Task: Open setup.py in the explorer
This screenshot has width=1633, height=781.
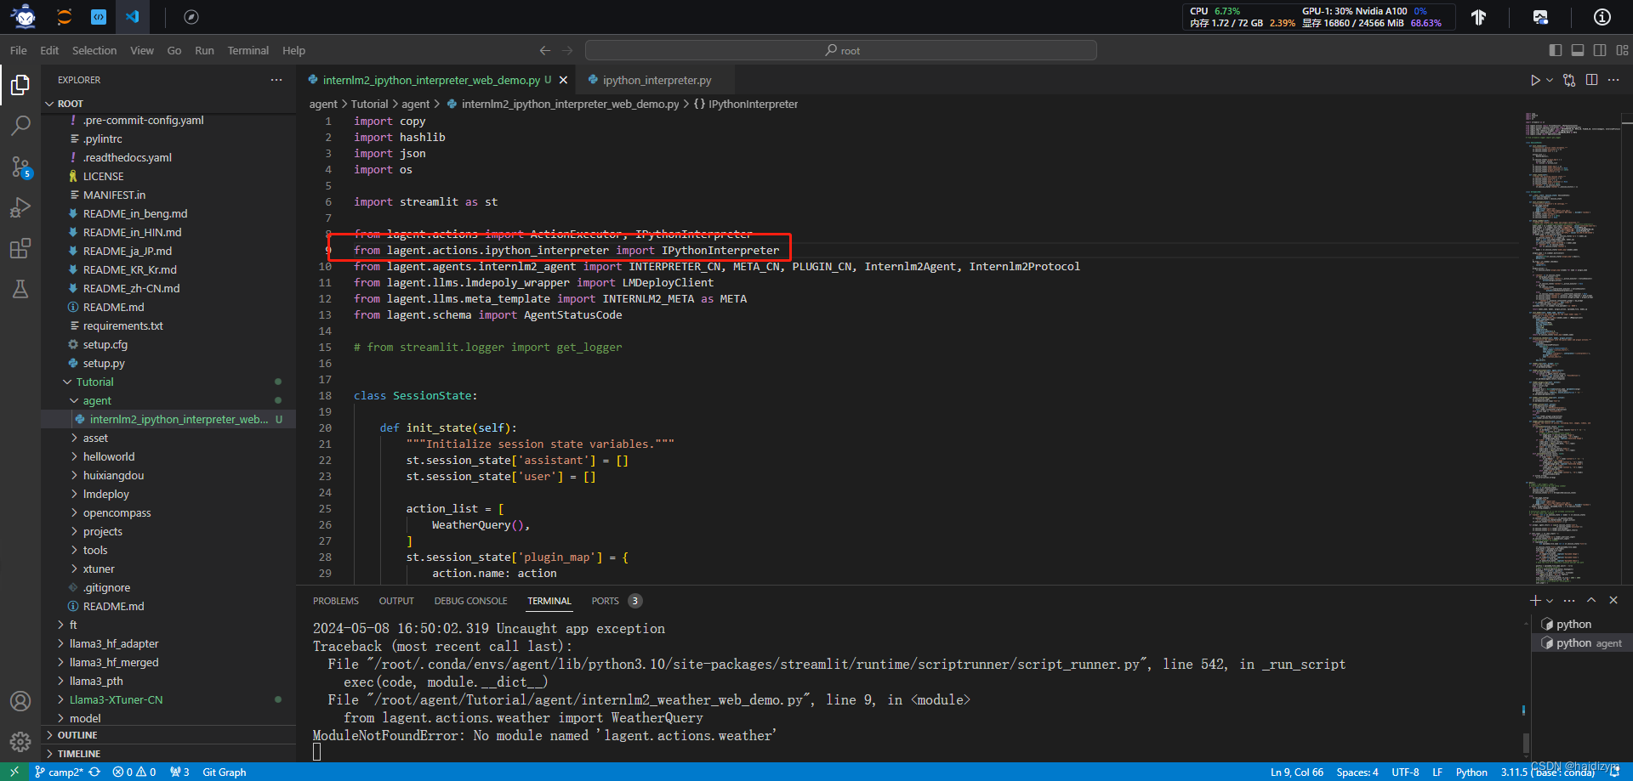Action: pos(168,363)
